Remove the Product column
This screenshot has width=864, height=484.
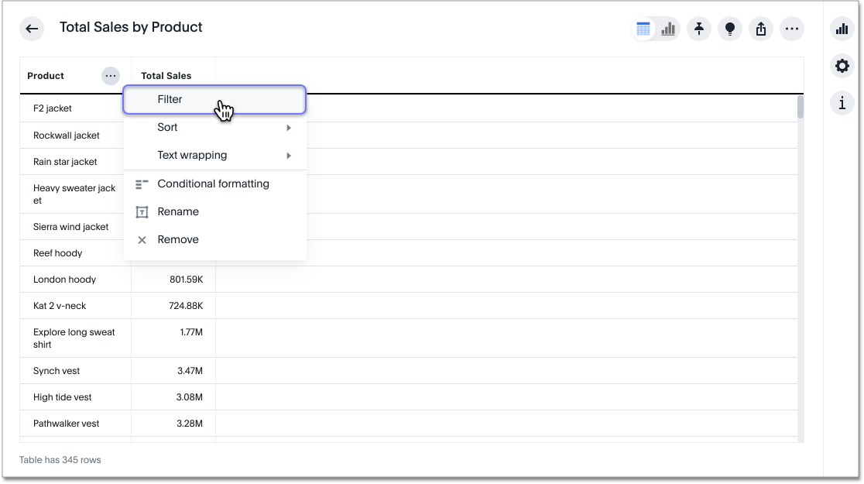178,239
